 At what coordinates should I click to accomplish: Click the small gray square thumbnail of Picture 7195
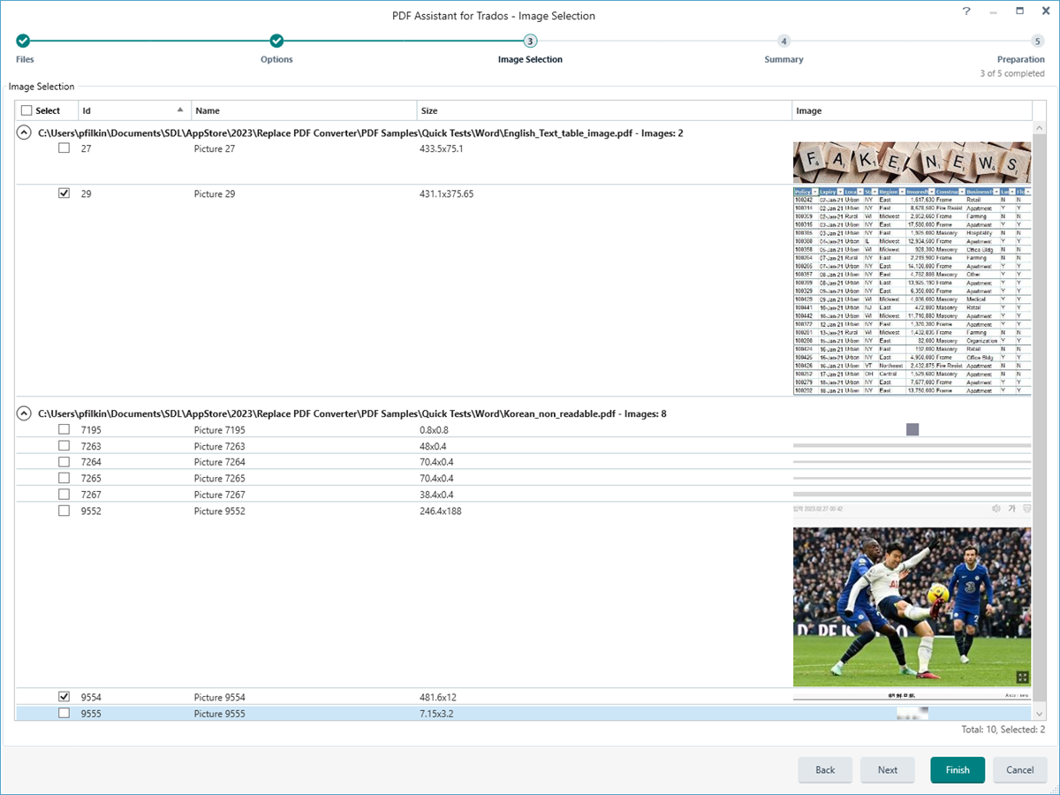[x=912, y=429]
